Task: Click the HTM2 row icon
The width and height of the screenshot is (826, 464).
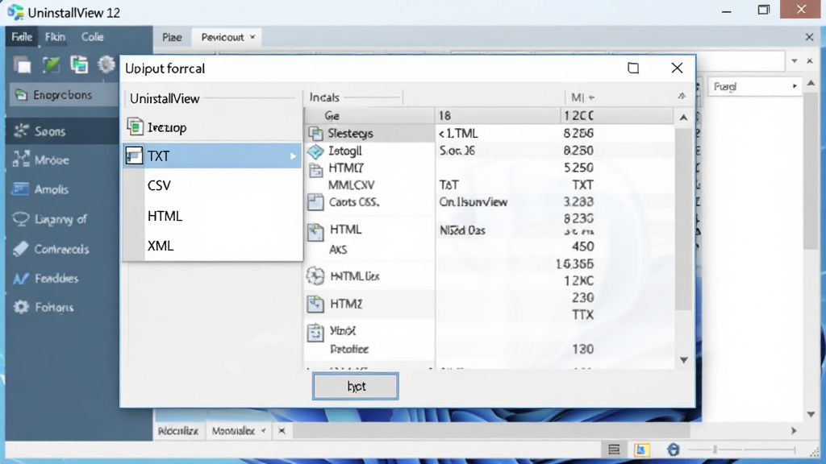Action: click(x=315, y=304)
